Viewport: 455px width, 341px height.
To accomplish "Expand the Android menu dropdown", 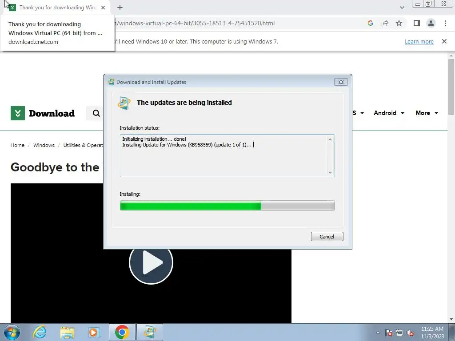I will (389, 113).
